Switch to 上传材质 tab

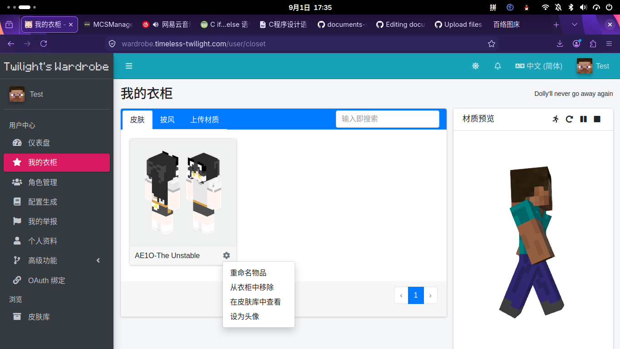(x=205, y=120)
